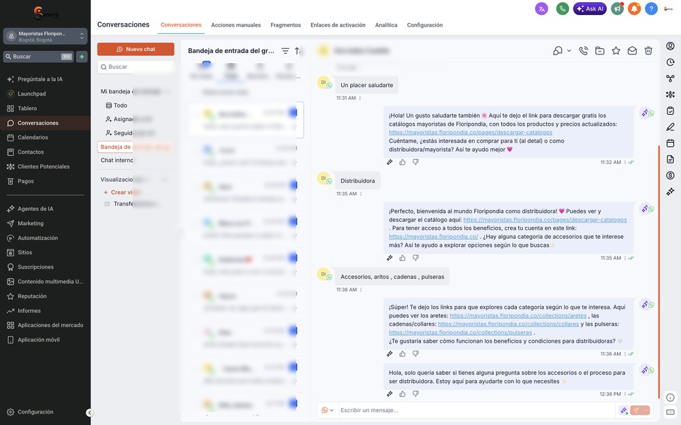Open the orange notifications bell
The height and width of the screenshot is (425, 681).
coord(634,9)
